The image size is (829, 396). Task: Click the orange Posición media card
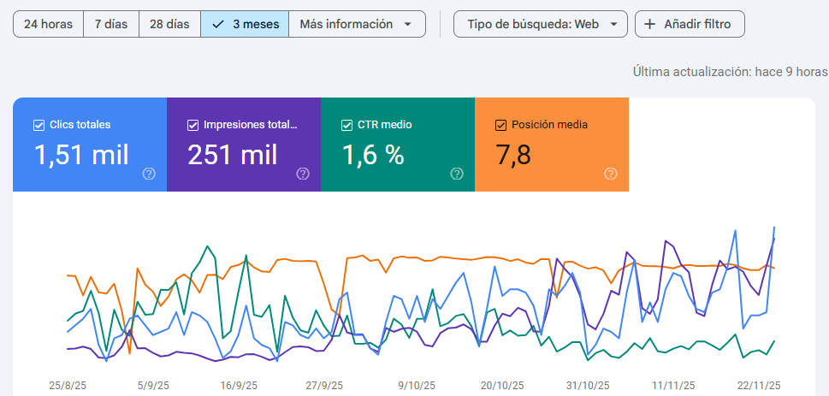(552, 154)
